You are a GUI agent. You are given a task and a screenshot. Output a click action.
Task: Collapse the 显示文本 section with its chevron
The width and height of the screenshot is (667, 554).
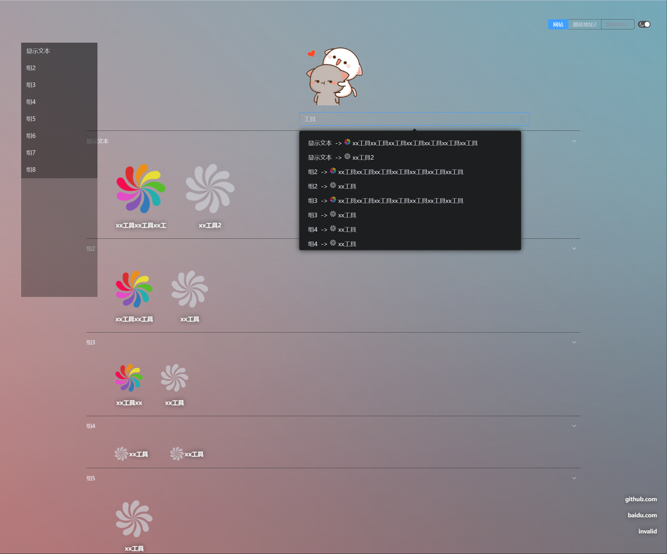(574, 141)
